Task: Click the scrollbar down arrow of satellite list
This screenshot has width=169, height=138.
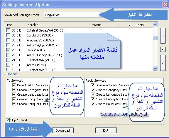Action: click(x=155, y=68)
